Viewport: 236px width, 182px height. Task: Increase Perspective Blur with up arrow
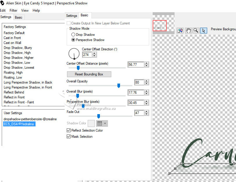pos(146,101)
